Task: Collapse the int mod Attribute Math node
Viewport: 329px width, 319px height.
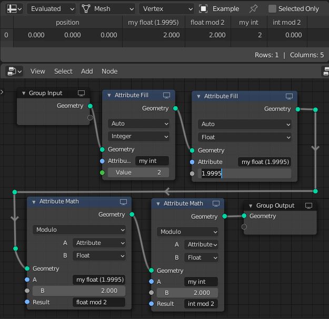Action: [158, 203]
